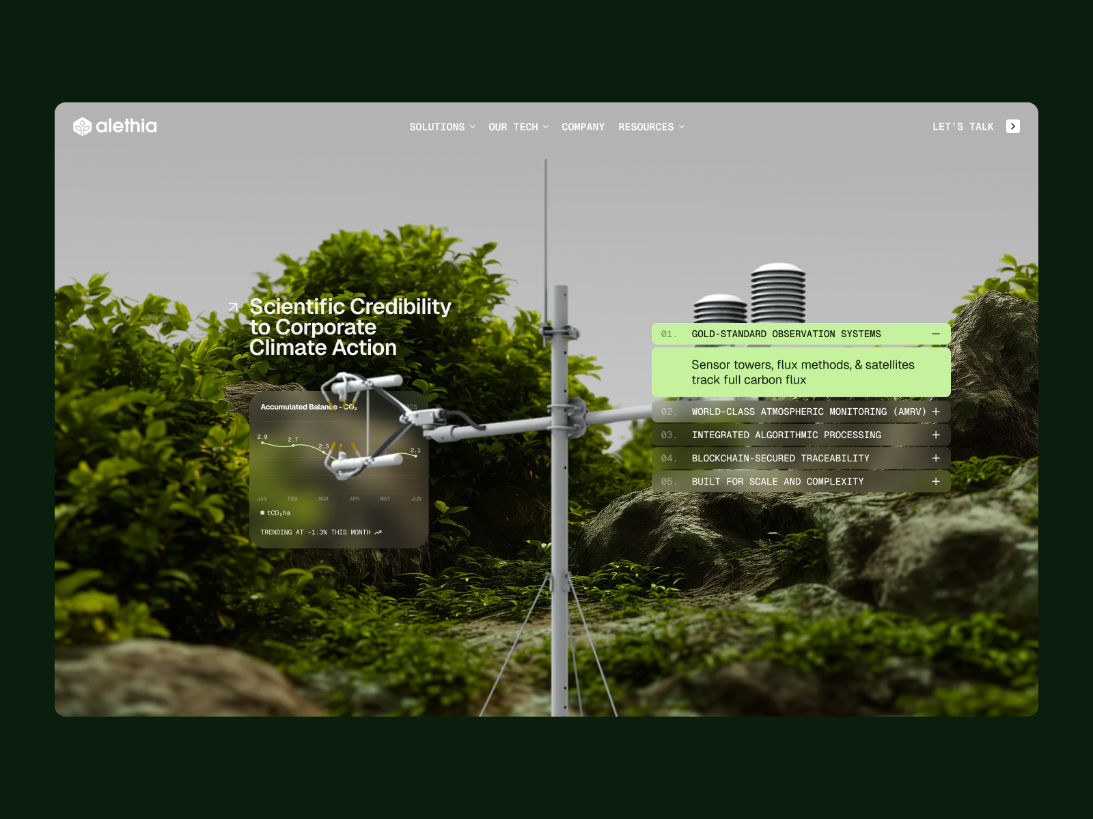Click plus icon on Built for Scale row
The image size is (1093, 819).
tap(936, 481)
